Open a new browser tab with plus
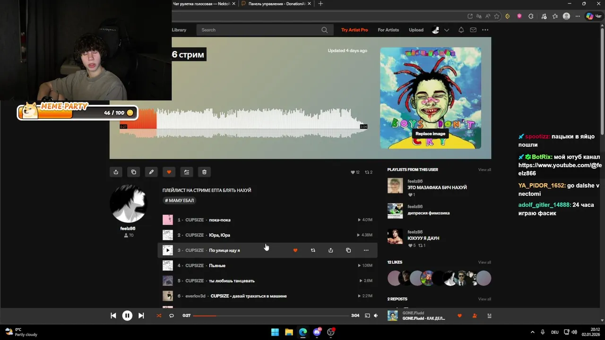 click(320, 4)
